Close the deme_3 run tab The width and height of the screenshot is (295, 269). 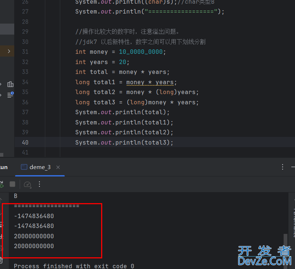coord(58,167)
